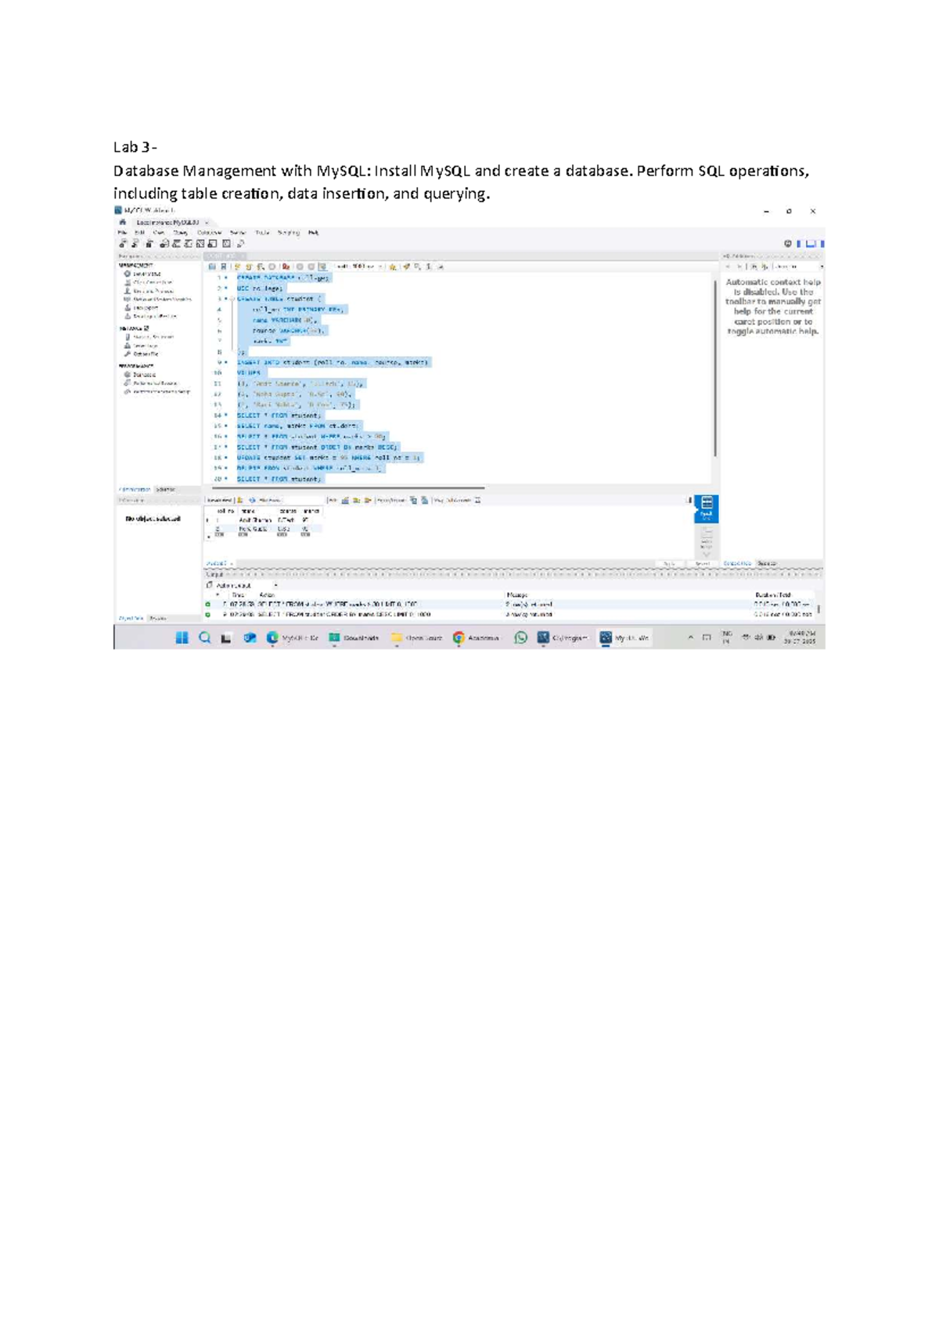Open the context help topic dropdown
This screenshot has height=1327, width=939.
click(x=798, y=267)
